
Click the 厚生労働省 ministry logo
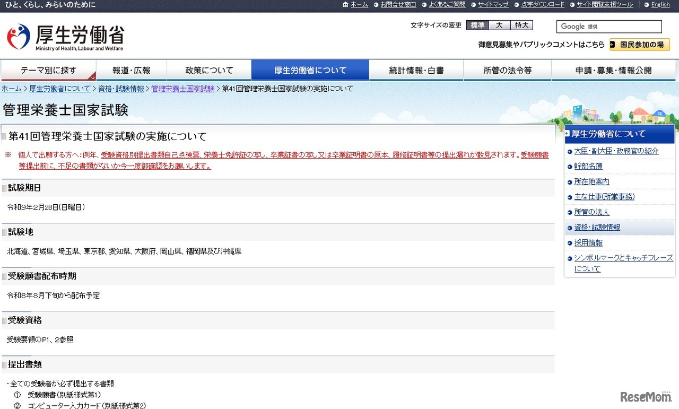click(x=65, y=37)
